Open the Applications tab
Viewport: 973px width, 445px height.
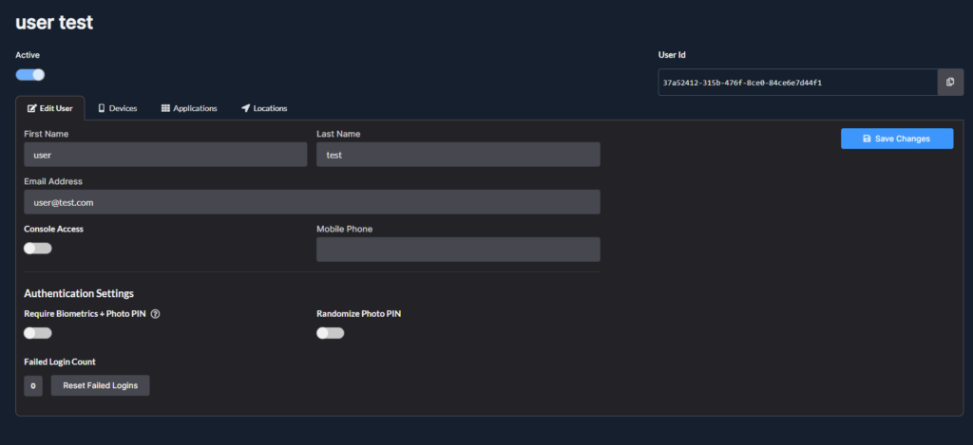pyautogui.click(x=189, y=108)
